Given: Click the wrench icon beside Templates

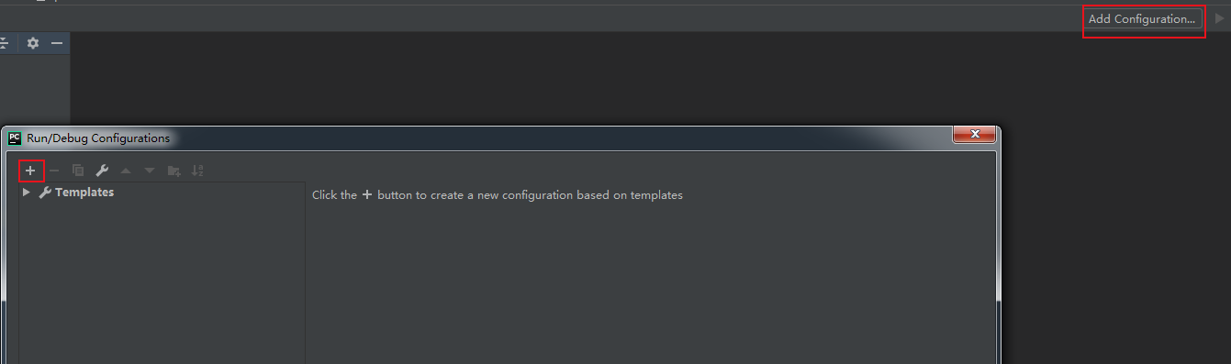Looking at the screenshot, I should click(45, 193).
